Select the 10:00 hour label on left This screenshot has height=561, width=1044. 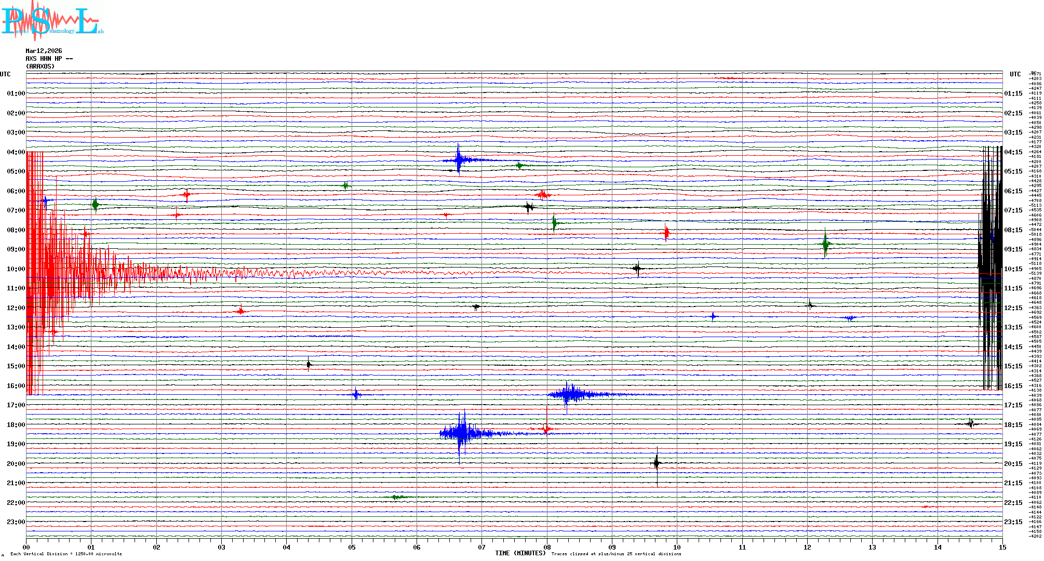[16, 269]
